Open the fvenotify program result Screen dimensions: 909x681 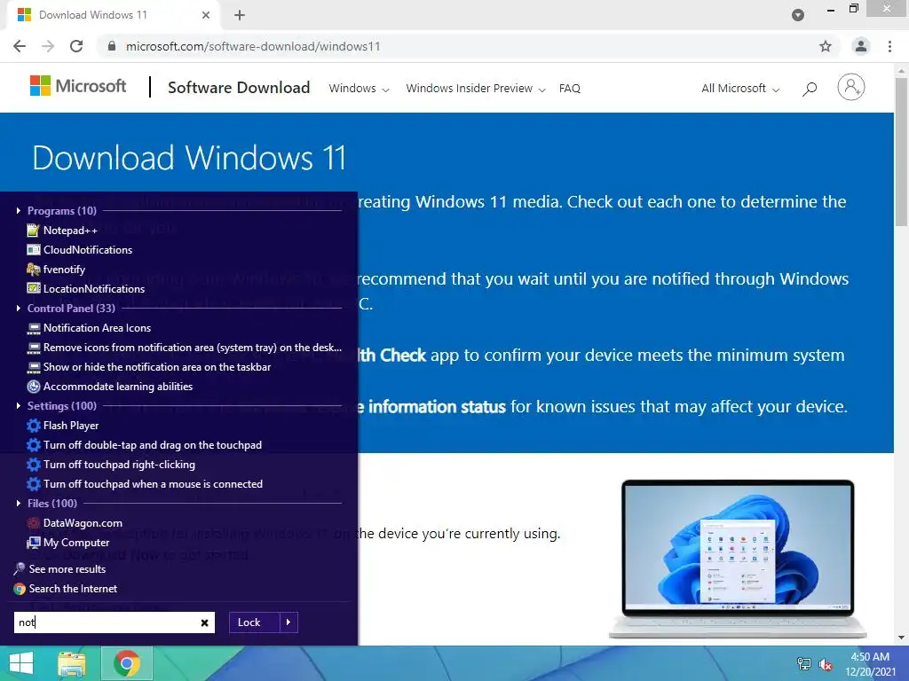(56, 270)
